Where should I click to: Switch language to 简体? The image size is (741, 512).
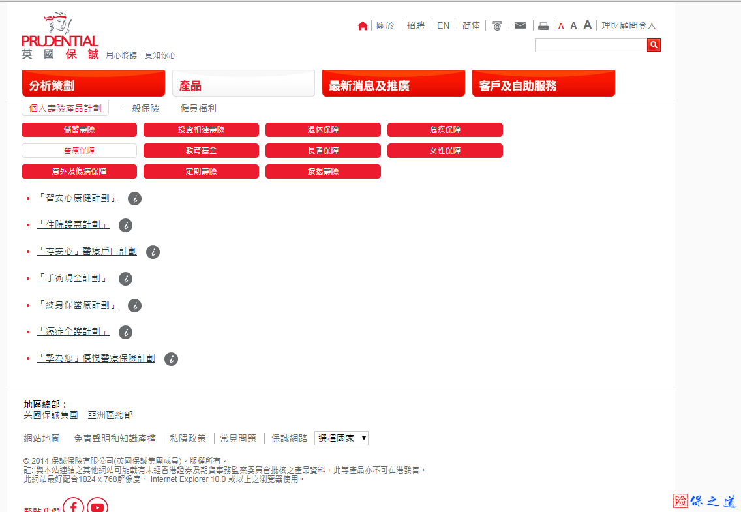pos(471,25)
